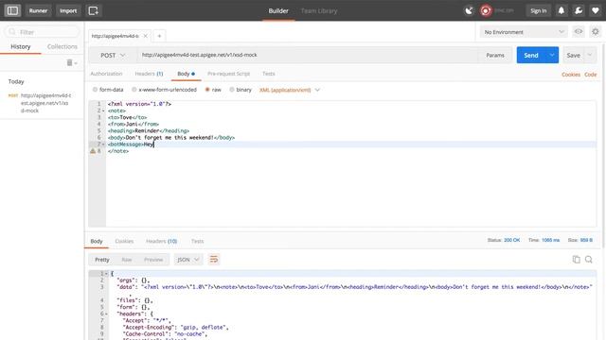Collapse the note element at line 2
Image resolution: width=606 pixels, height=340 pixels.
pyautogui.click(x=103, y=110)
